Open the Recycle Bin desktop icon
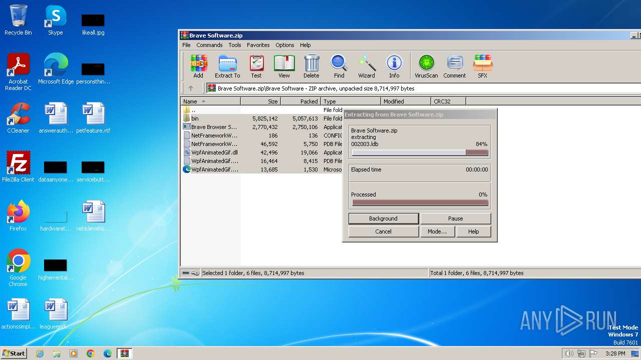641x360 pixels. pyautogui.click(x=18, y=20)
